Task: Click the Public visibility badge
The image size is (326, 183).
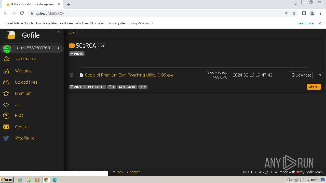Action: pyautogui.click(x=77, y=54)
